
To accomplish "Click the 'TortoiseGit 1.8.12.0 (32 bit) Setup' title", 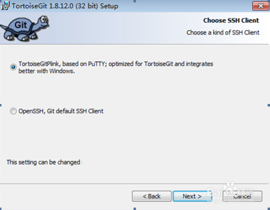I will 65,6.
